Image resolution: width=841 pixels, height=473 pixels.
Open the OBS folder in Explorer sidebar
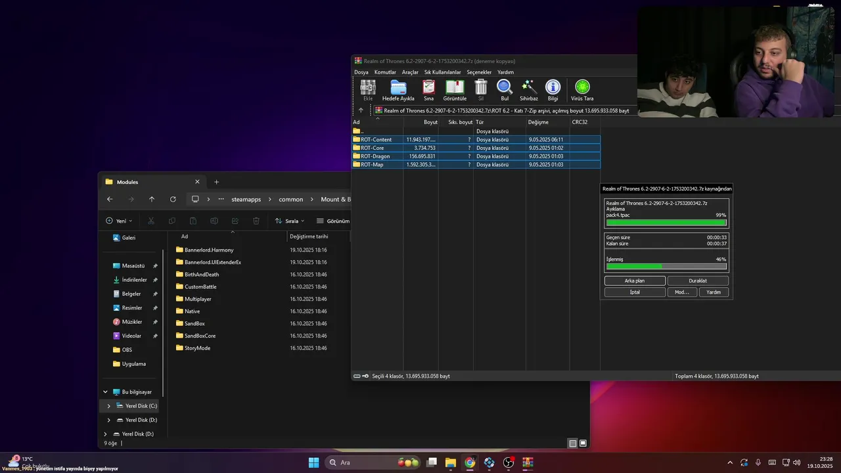click(127, 350)
